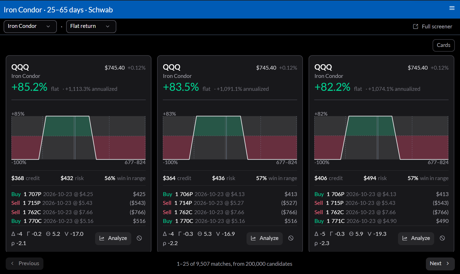Click the $436 risk value

click(224, 178)
